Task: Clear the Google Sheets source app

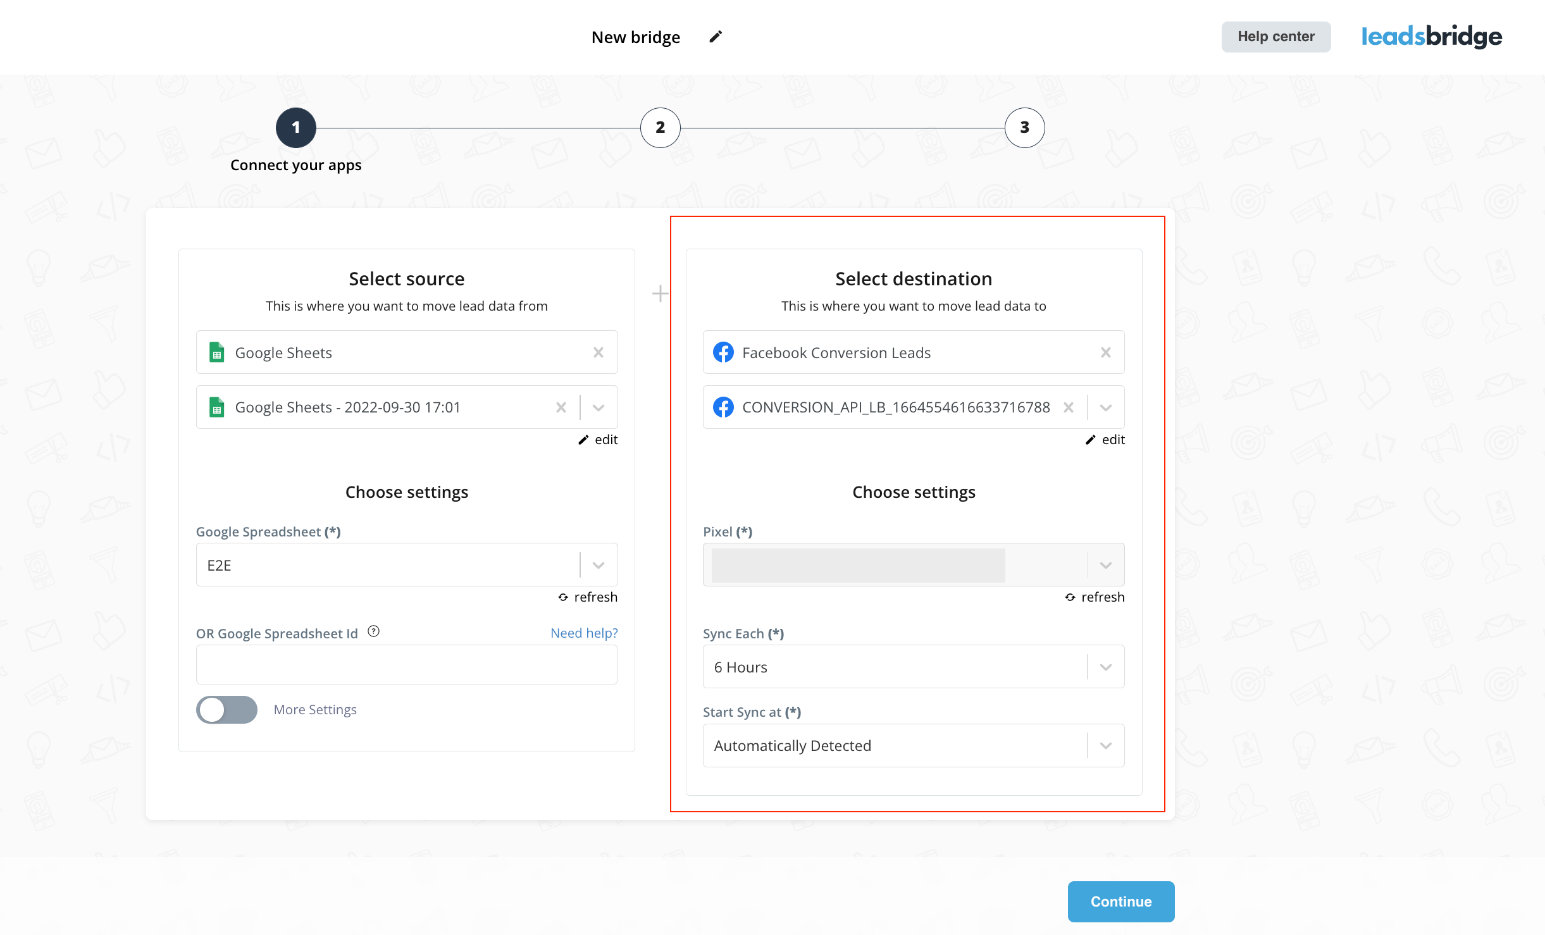Action: [599, 352]
